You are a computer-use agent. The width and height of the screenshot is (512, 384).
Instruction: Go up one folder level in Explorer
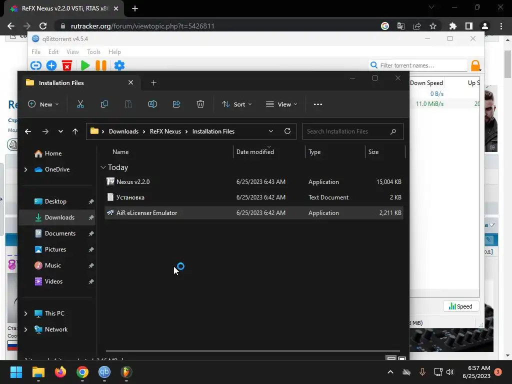coord(75,131)
